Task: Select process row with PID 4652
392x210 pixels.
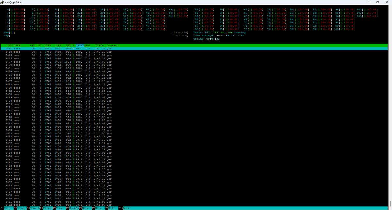Action: [x=194, y=182]
